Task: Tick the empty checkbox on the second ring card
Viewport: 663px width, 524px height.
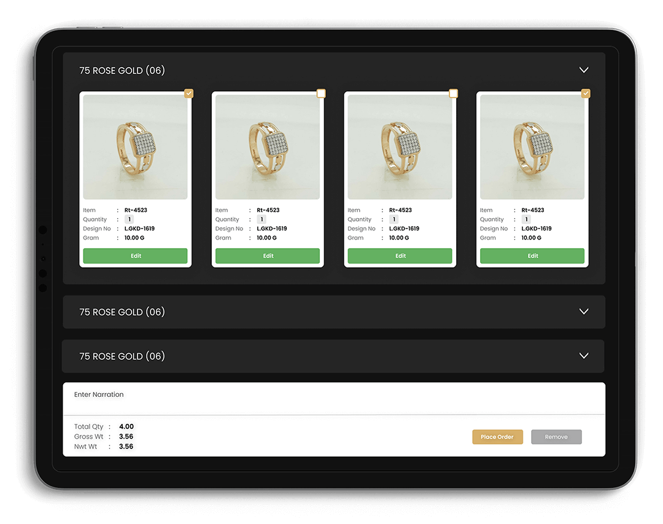Action: 321,93
